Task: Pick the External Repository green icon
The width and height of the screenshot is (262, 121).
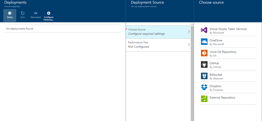Action: pos(204,99)
